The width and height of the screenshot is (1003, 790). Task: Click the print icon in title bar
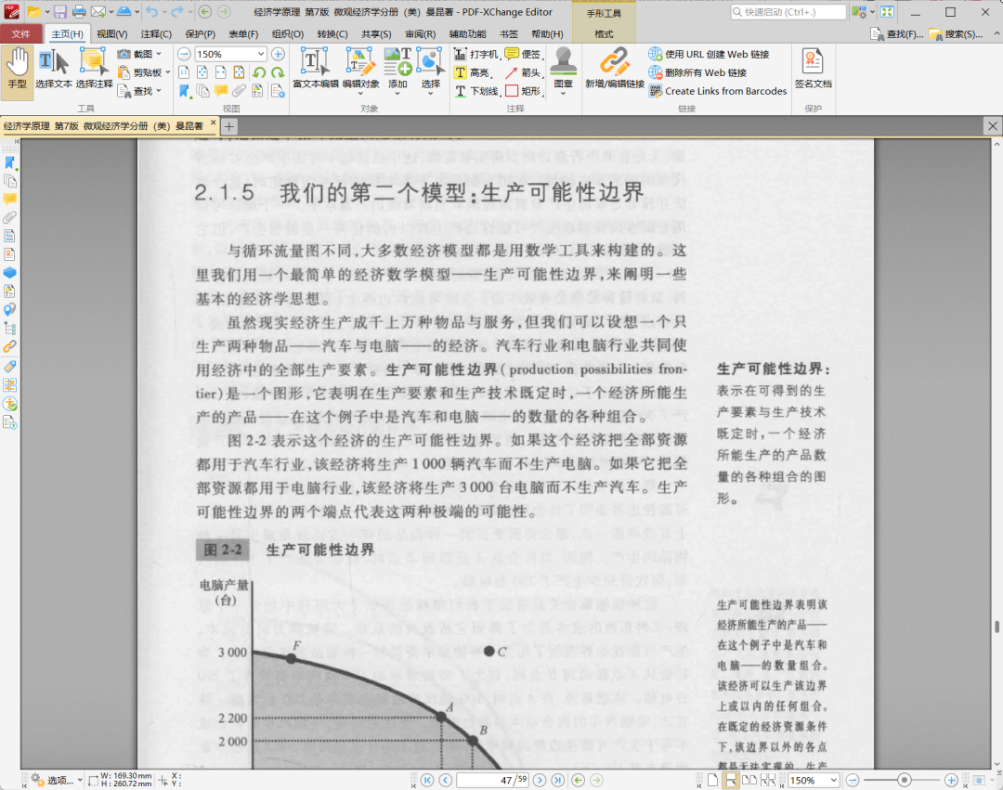pos(79,12)
